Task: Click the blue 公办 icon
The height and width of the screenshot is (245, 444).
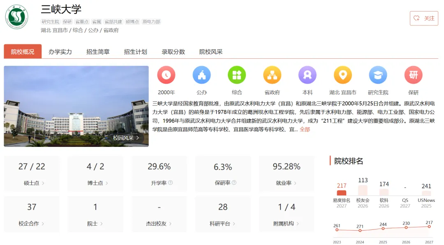Action: tap(201, 75)
